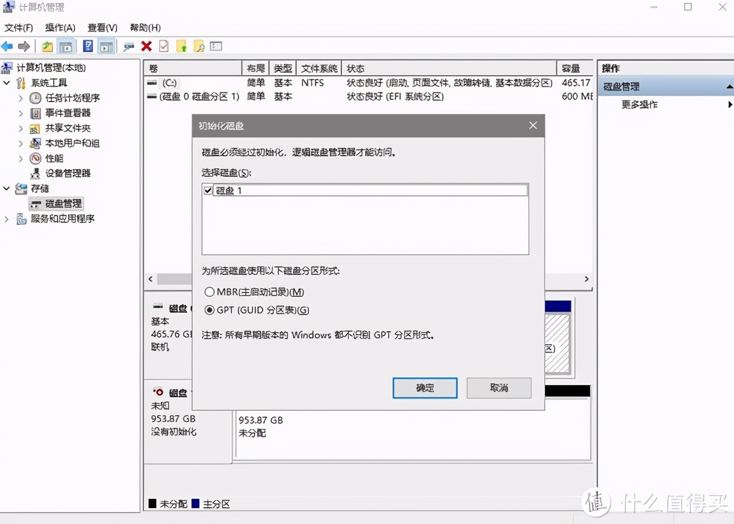
Task: Click the 卷 column header
Action: [193, 69]
